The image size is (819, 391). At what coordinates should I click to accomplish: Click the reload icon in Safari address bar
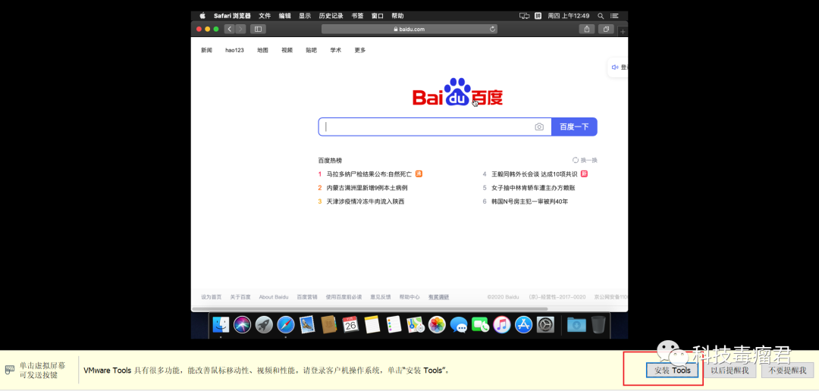pos(492,30)
